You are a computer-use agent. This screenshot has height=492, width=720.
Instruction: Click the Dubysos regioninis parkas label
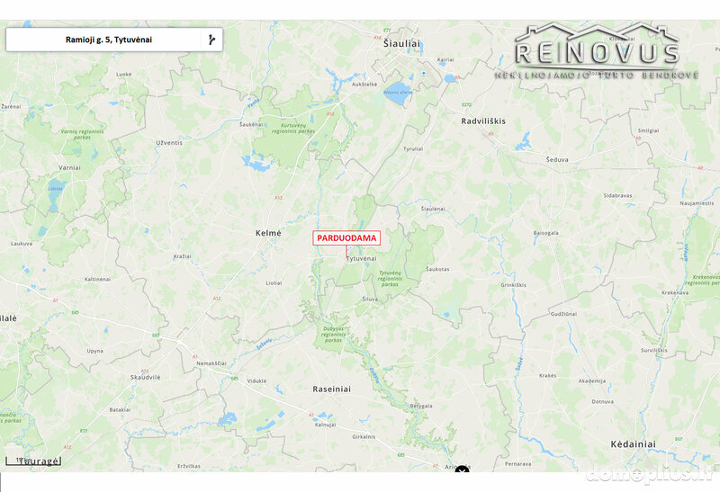(333, 335)
